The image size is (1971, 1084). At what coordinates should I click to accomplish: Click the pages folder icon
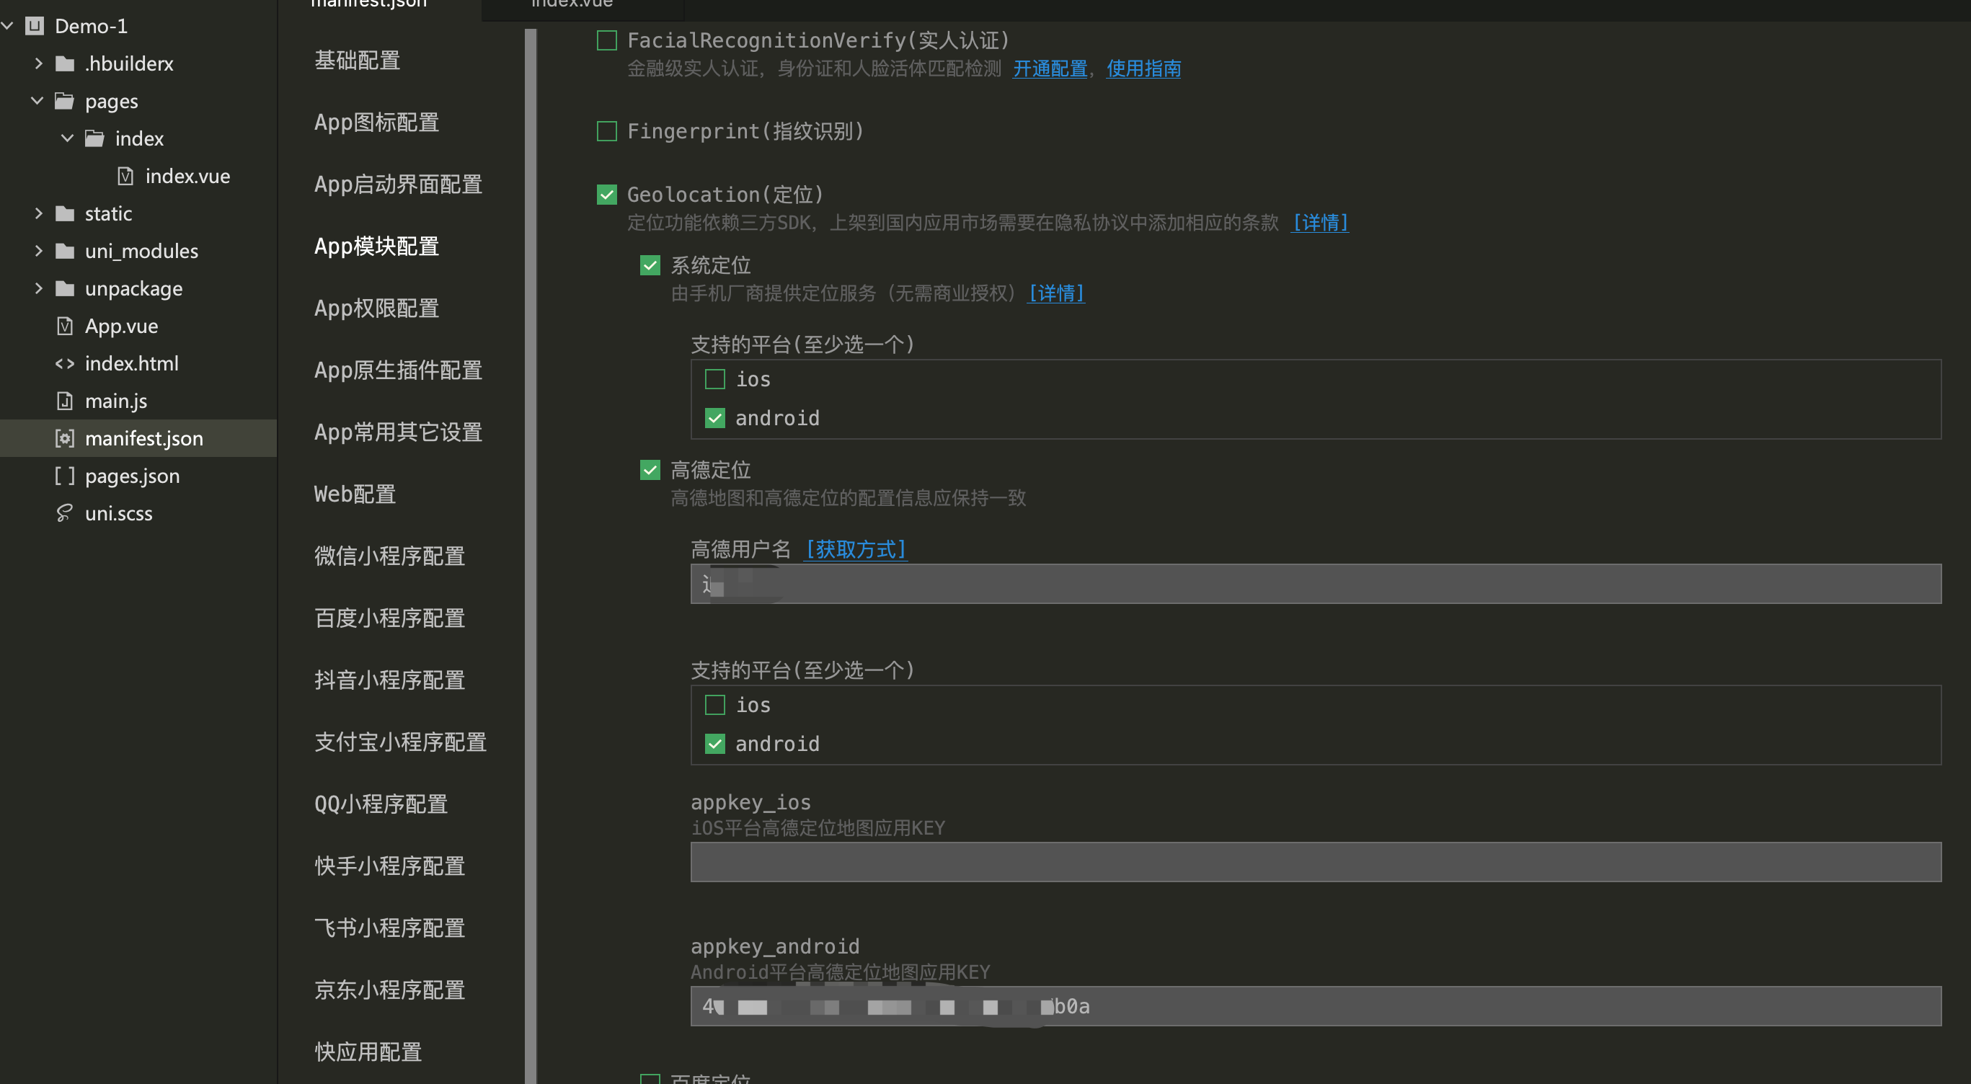(65, 101)
